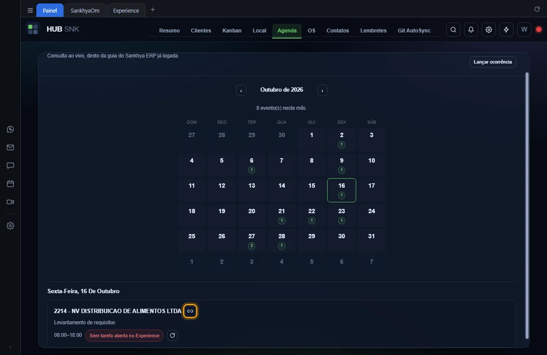Click the reload icon at top right
Screen dimensions: 547x355
(537, 9)
